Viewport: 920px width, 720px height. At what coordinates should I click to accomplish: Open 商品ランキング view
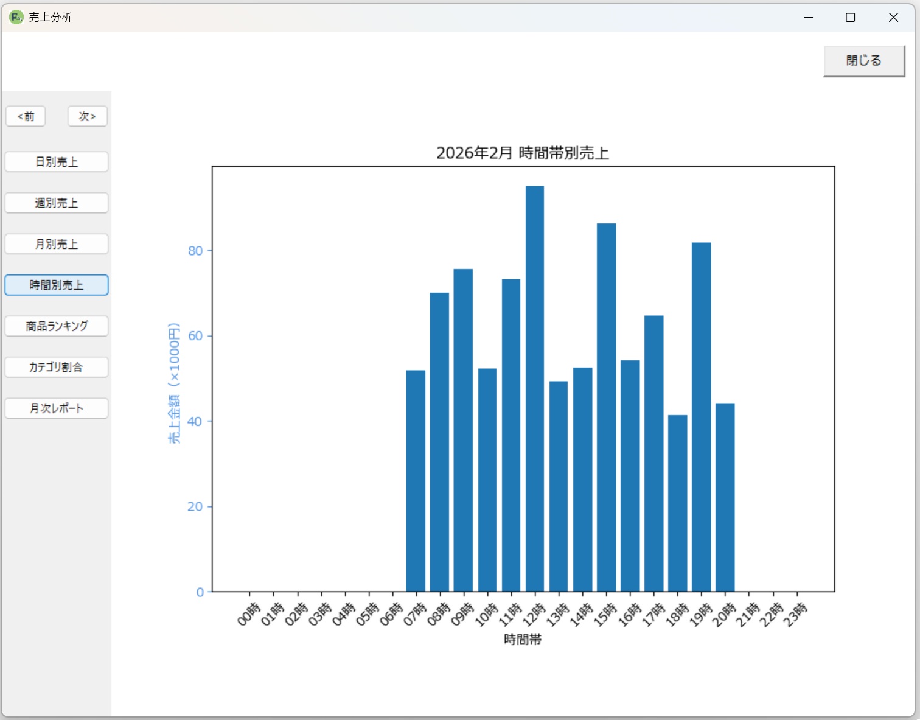(x=57, y=326)
